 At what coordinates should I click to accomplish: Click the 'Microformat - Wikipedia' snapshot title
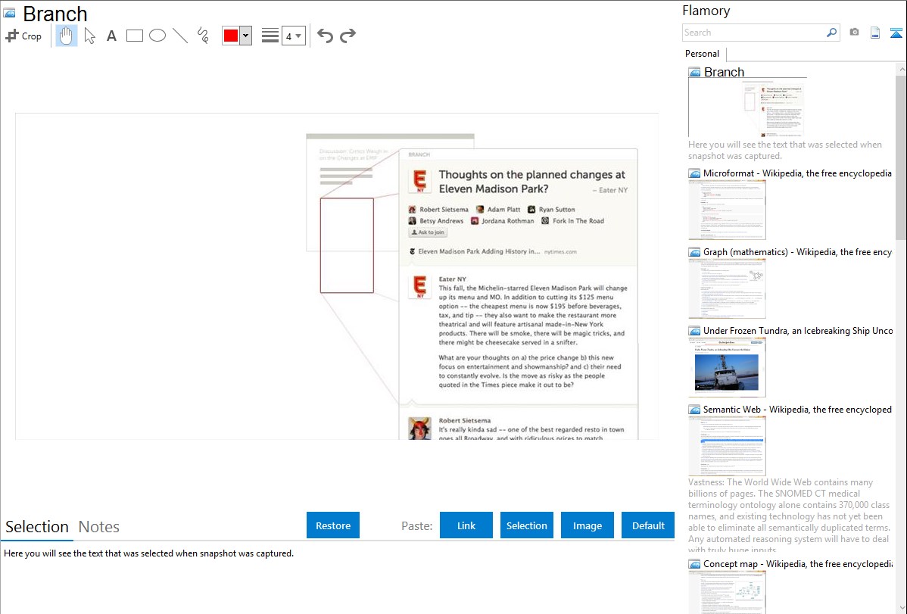pos(797,173)
